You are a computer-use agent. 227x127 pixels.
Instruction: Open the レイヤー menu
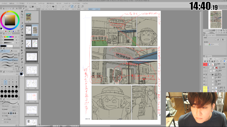(41, 3)
